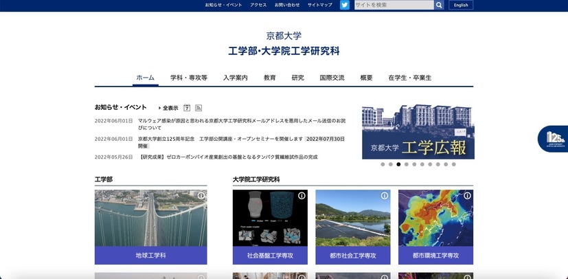Select the last carousel dot indicator

(454, 164)
